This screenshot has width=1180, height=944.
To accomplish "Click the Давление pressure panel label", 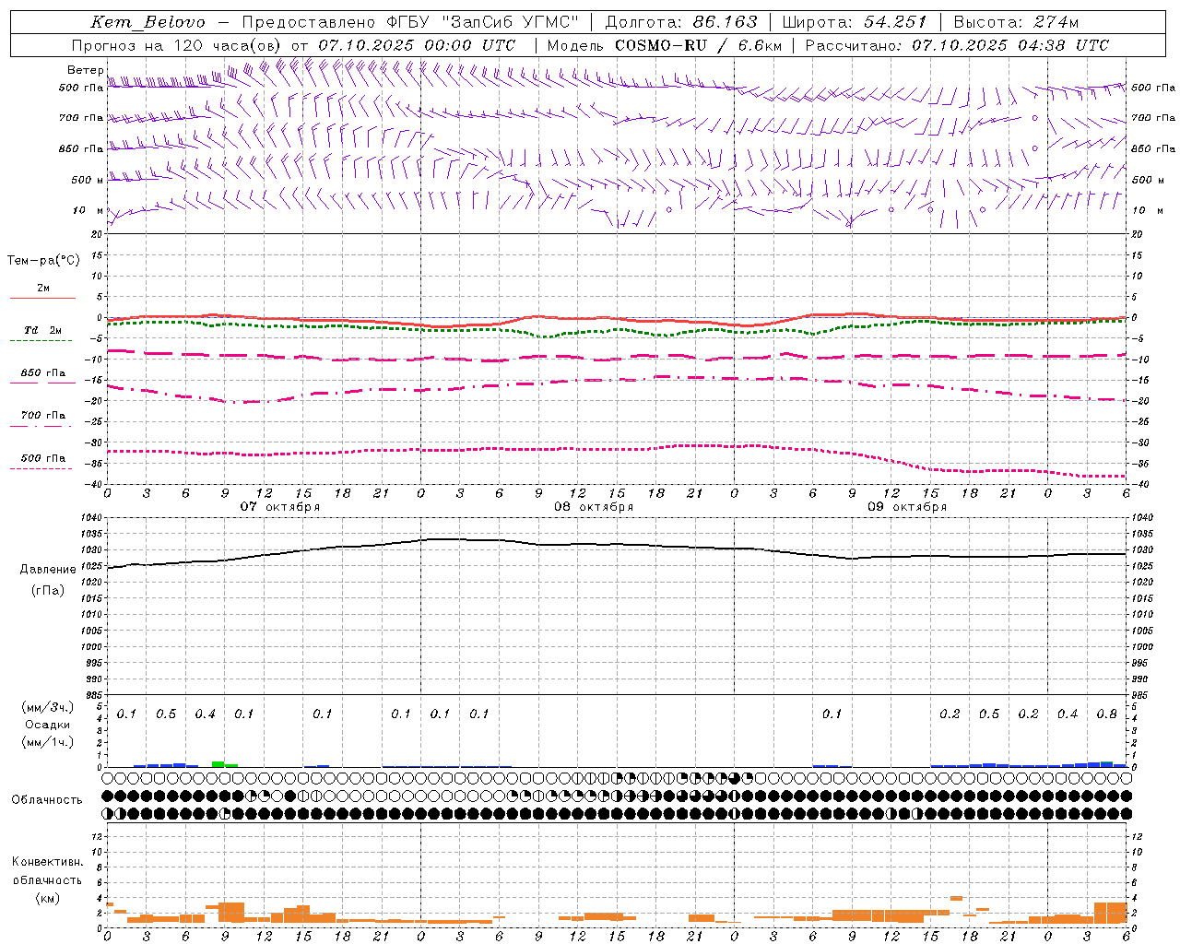I will tap(48, 570).
